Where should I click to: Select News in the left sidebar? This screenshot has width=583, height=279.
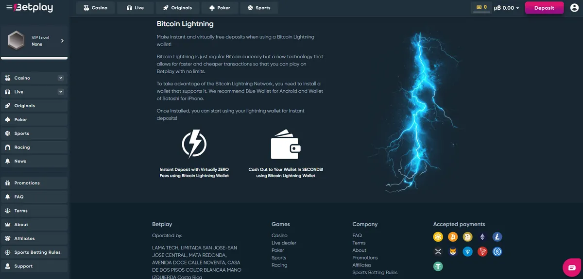(34, 161)
